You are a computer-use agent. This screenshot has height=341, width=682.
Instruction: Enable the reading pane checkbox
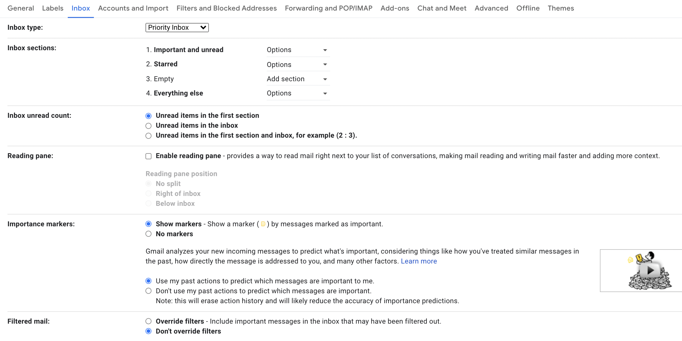point(149,156)
